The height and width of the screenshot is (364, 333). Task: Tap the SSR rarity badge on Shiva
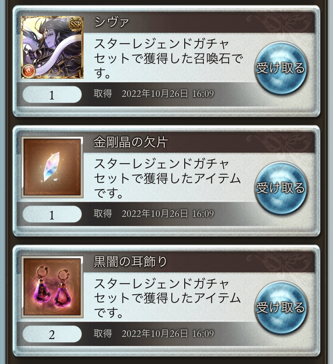76,24
